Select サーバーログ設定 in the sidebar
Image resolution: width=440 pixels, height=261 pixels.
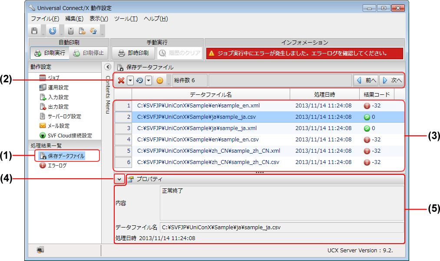pyautogui.click(x=60, y=116)
